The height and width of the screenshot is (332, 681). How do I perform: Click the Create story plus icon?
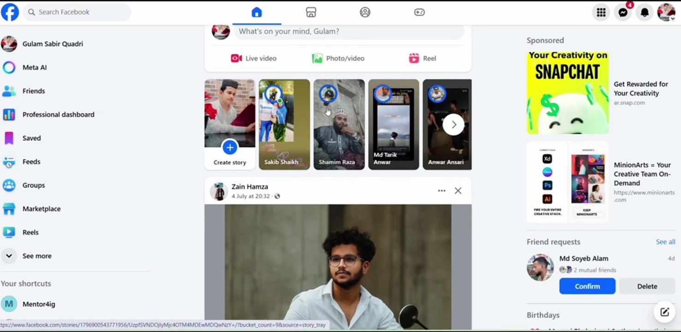tap(230, 147)
